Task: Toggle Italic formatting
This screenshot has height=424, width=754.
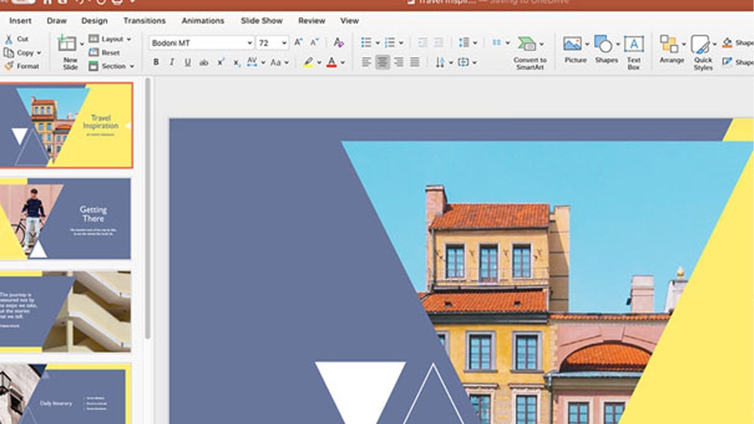Action: 172,62
